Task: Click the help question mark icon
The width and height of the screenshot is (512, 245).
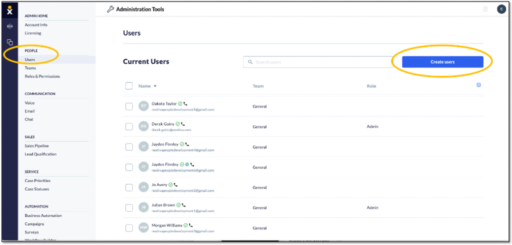Action: pyautogui.click(x=485, y=9)
